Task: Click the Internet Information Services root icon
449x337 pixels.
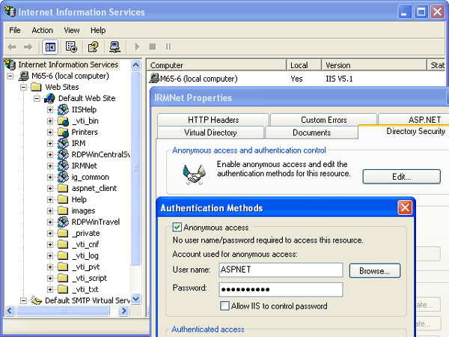Action: (x=10, y=64)
